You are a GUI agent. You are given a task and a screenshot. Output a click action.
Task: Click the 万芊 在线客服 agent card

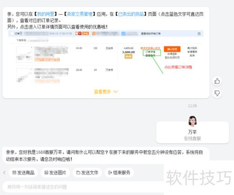[192, 132]
